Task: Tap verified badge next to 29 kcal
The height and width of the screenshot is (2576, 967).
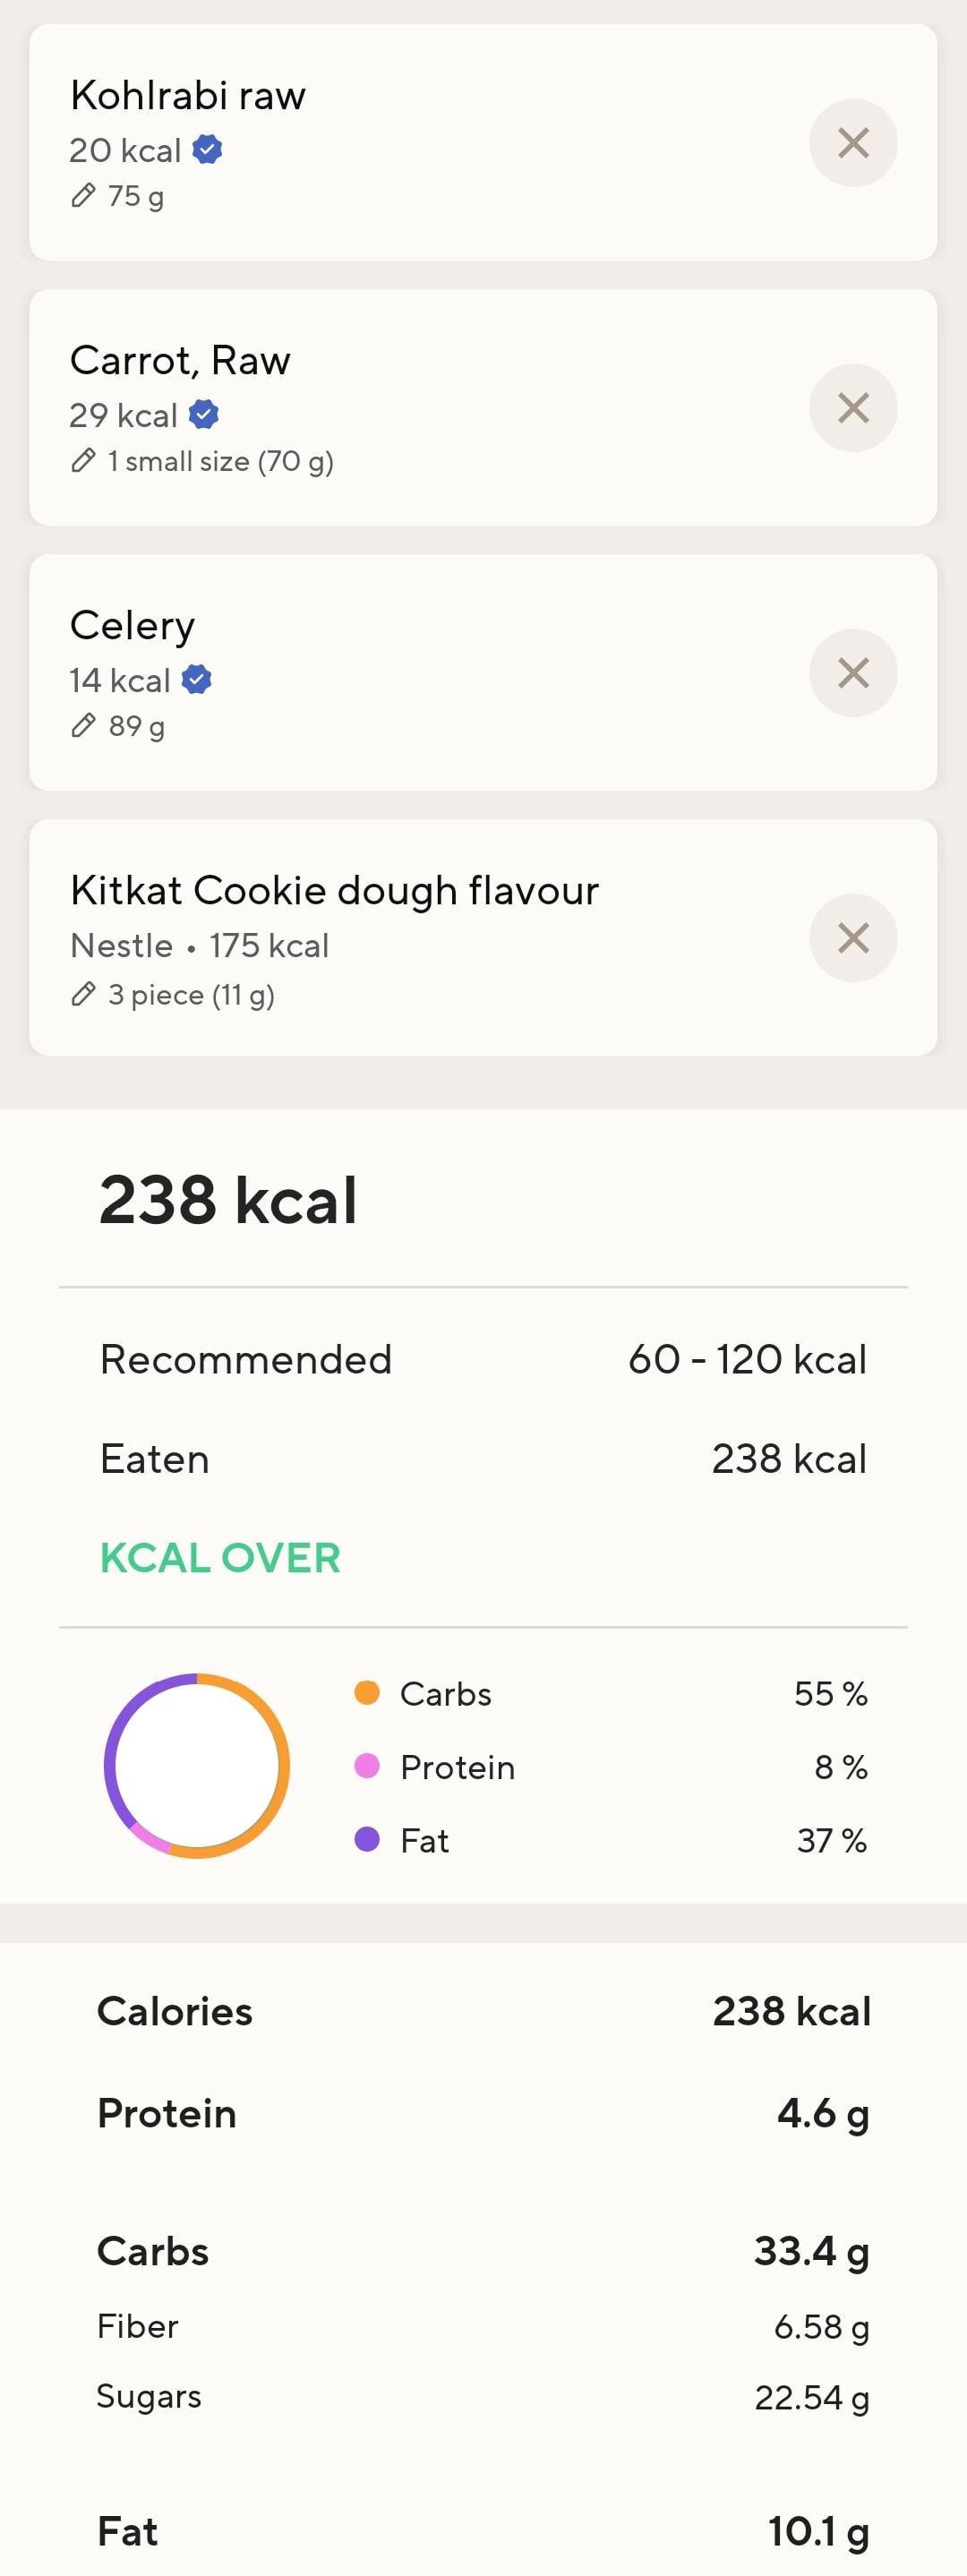Action: [x=204, y=415]
